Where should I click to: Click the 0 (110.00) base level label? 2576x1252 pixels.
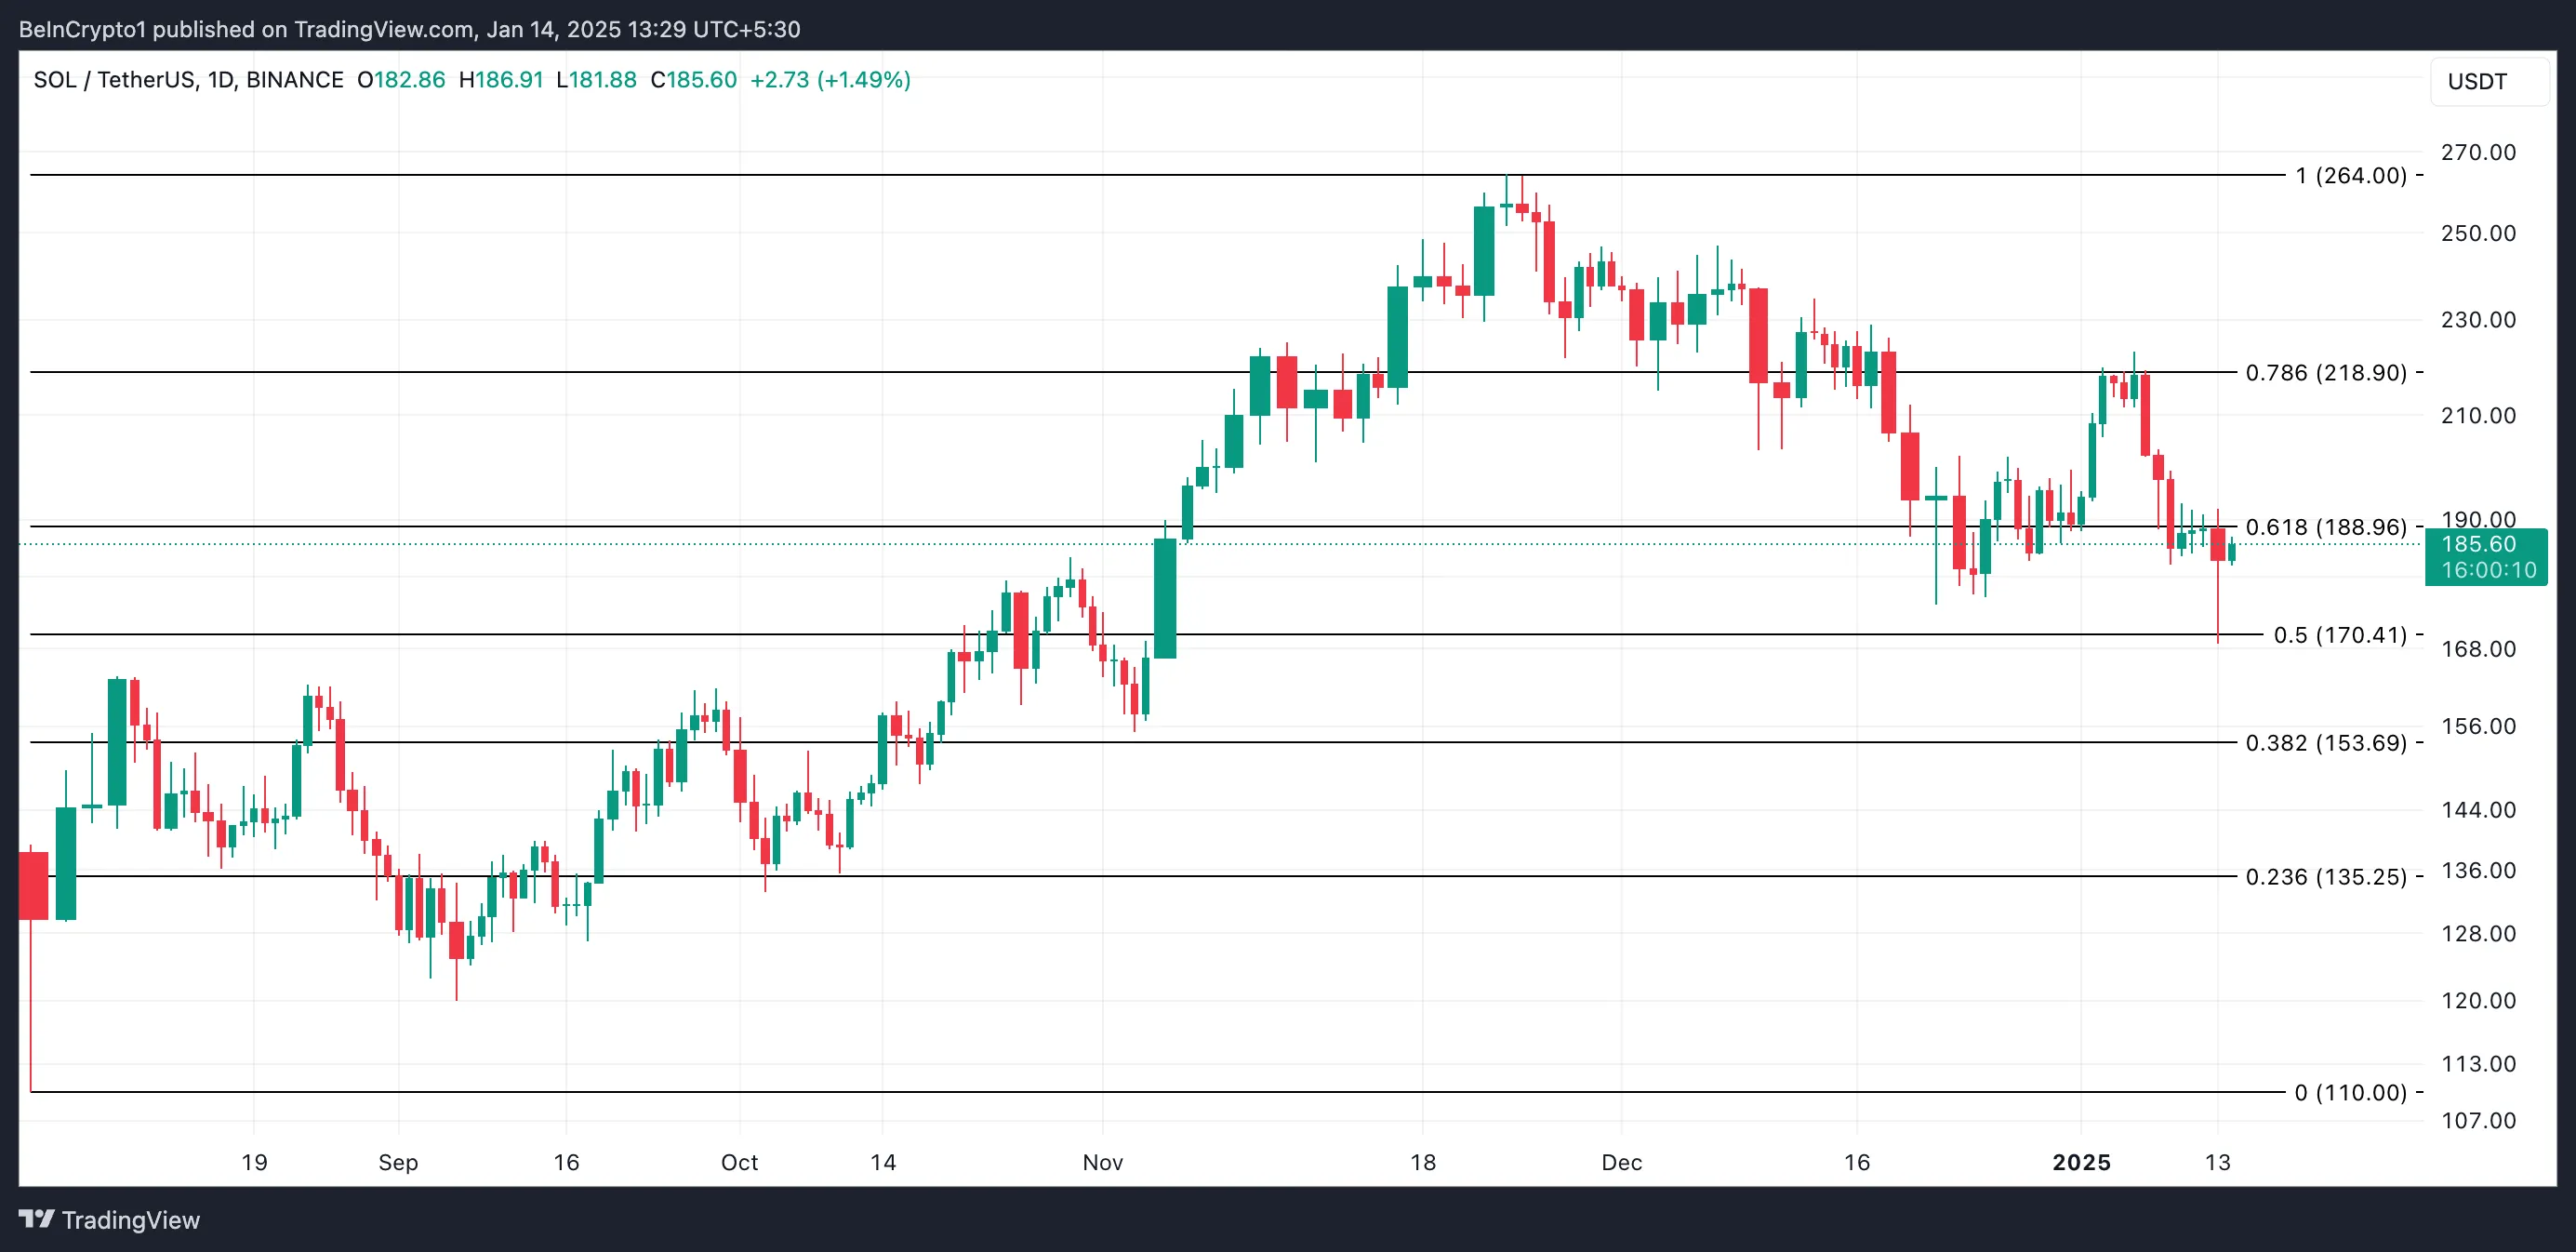2351,1093
